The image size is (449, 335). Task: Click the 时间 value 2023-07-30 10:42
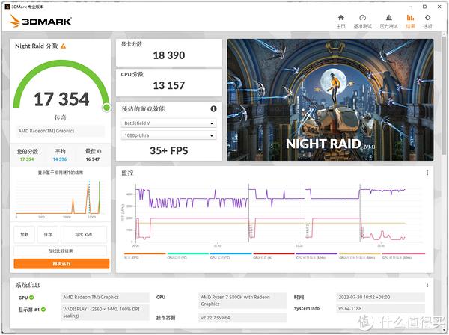(381, 298)
